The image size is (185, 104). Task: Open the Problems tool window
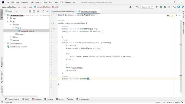coord(37,99)
